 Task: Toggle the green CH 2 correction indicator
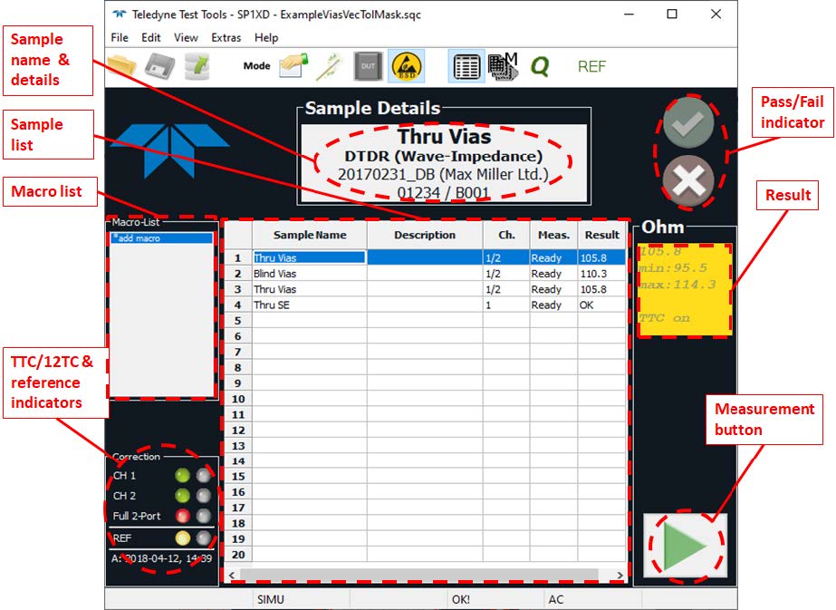(182, 496)
